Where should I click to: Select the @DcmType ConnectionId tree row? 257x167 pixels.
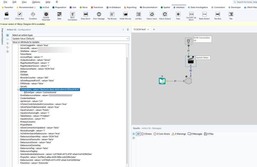pos(40,93)
